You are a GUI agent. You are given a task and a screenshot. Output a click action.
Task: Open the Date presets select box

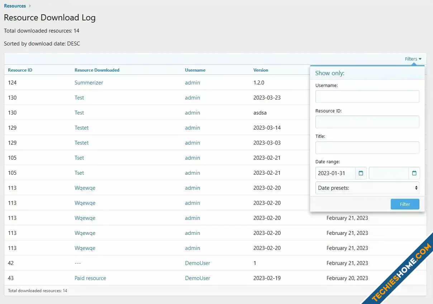[x=367, y=188]
